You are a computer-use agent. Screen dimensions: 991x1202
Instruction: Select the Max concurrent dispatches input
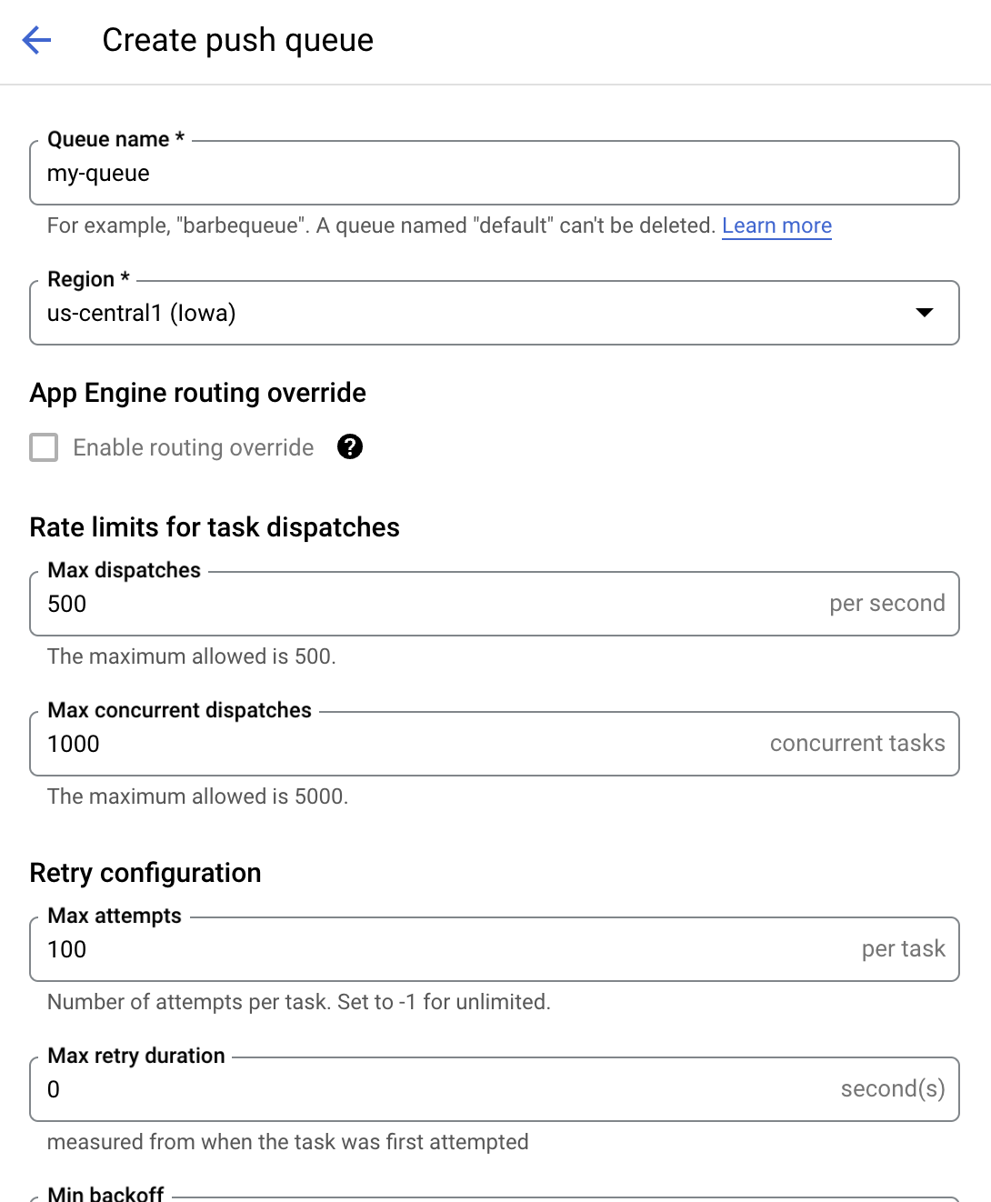(495, 744)
